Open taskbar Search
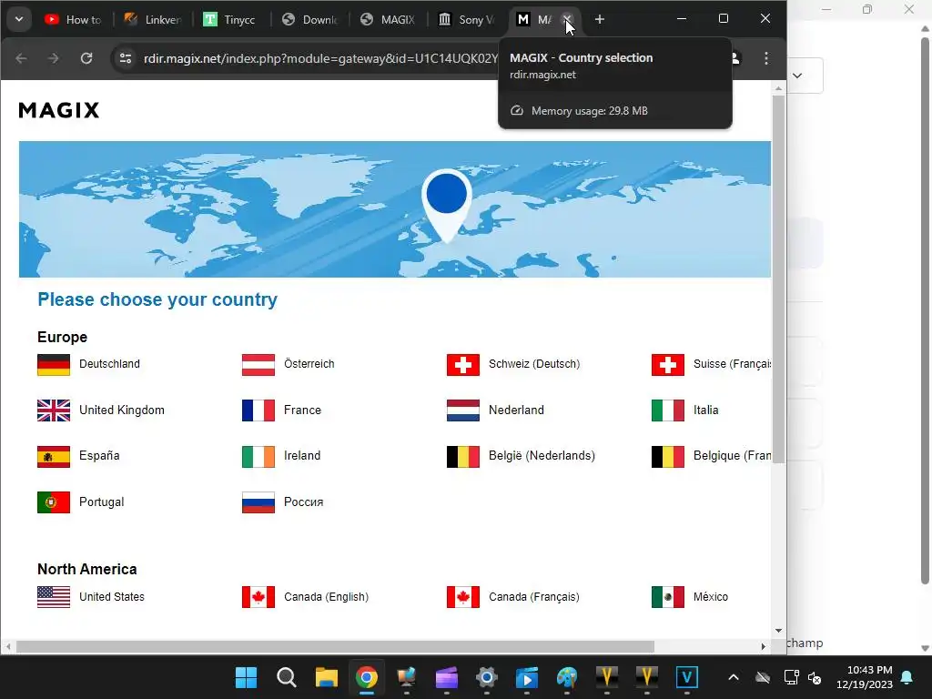This screenshot has height=699, width=932. click(287, 677)
